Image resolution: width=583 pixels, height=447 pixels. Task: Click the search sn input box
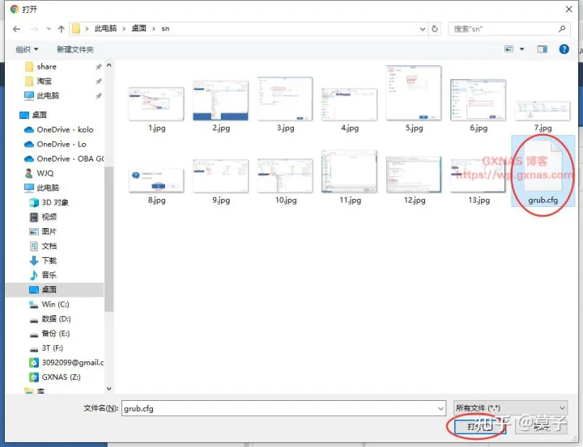coord(502,29)
